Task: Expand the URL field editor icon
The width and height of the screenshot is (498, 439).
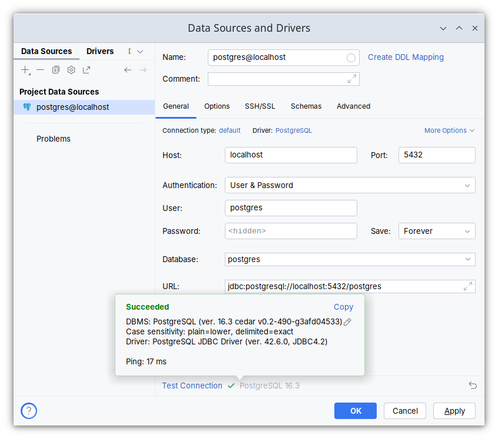Action: pos(468,286)
